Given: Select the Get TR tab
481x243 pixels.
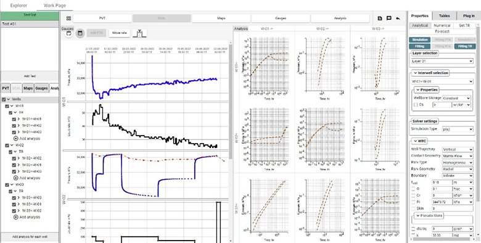Looking at the screenshot, I should tap(464, 25).
